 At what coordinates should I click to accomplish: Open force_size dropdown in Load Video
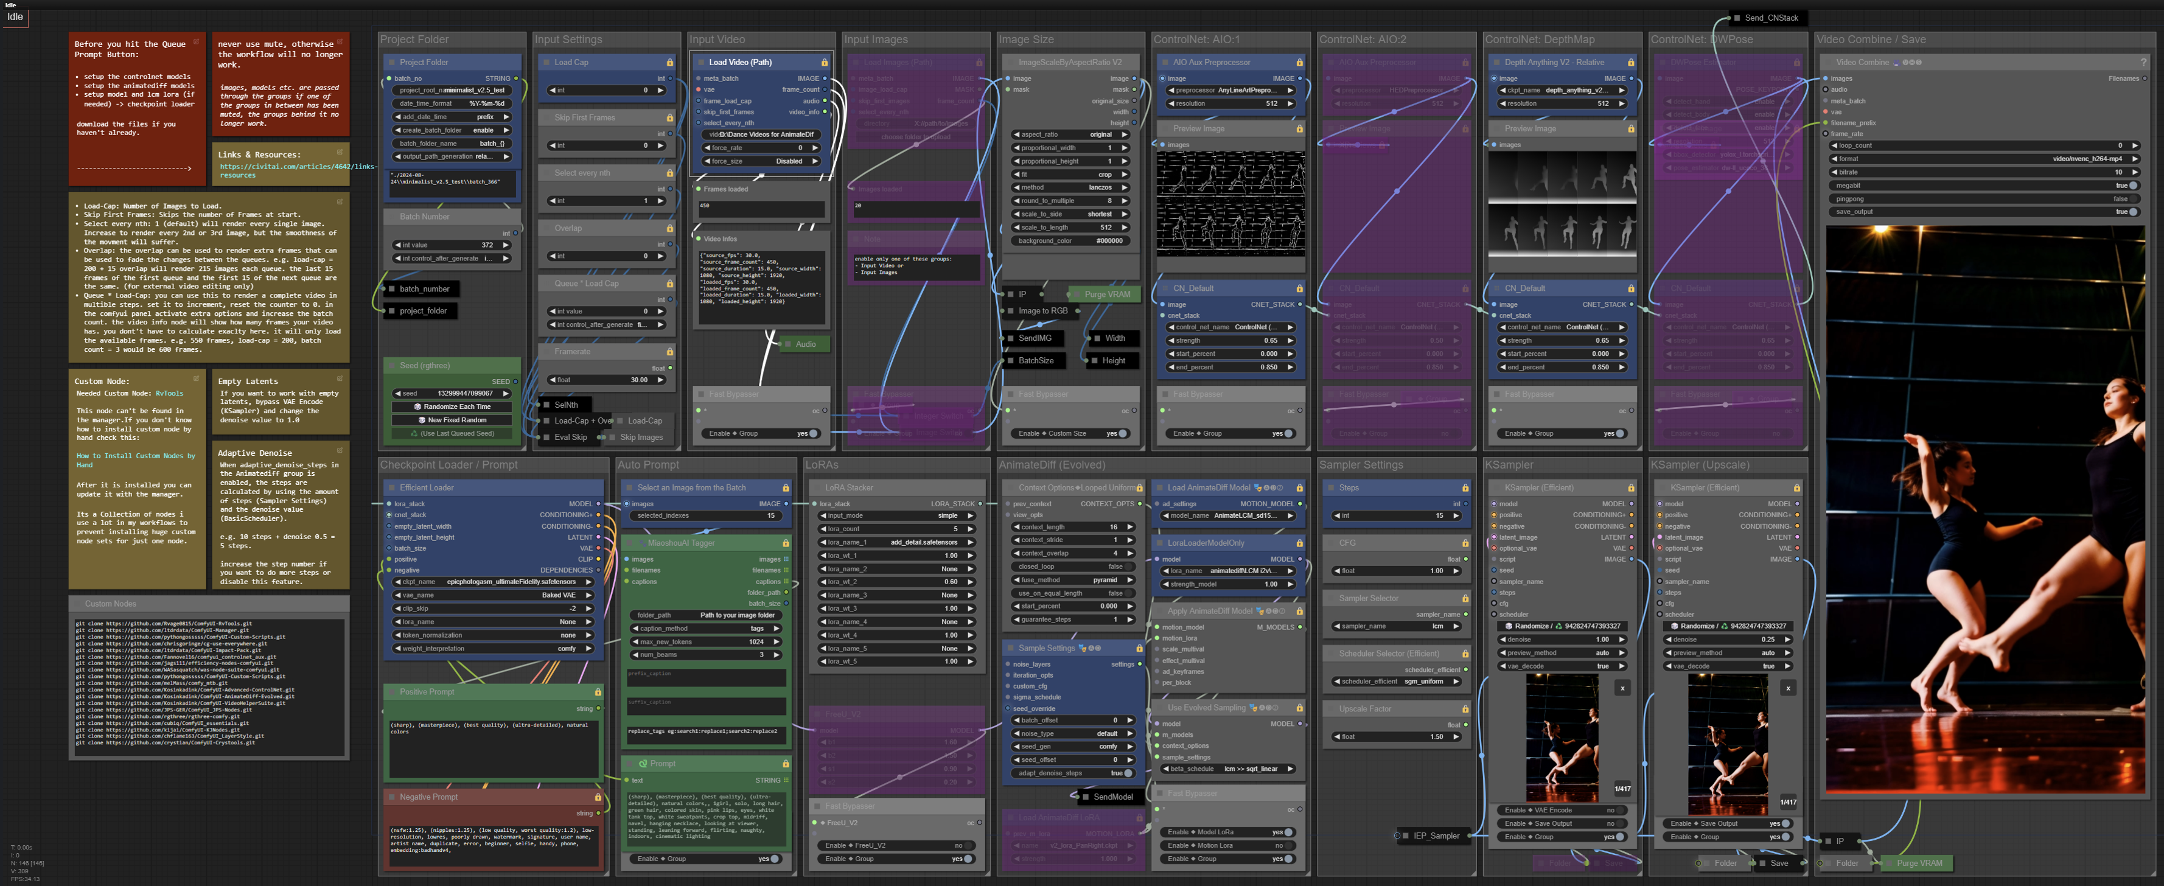(x=761, y=161)
